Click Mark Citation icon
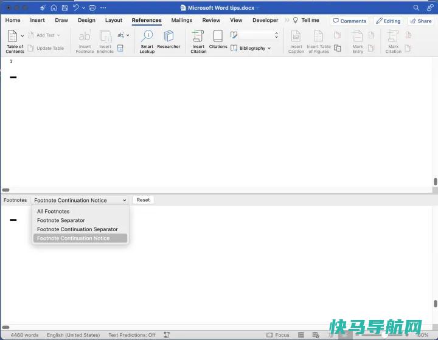This screenshot has width=438, height=340. tap(394, 41)
